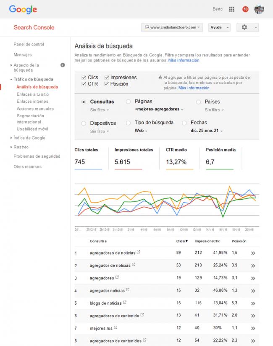Sort table by Clics column header
Viewport: 273px width, 346px height.
pyautogui.click(x=182, y=241)
